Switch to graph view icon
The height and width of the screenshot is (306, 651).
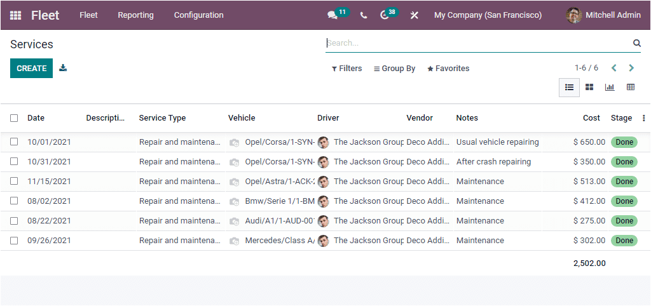coord(610,87)
